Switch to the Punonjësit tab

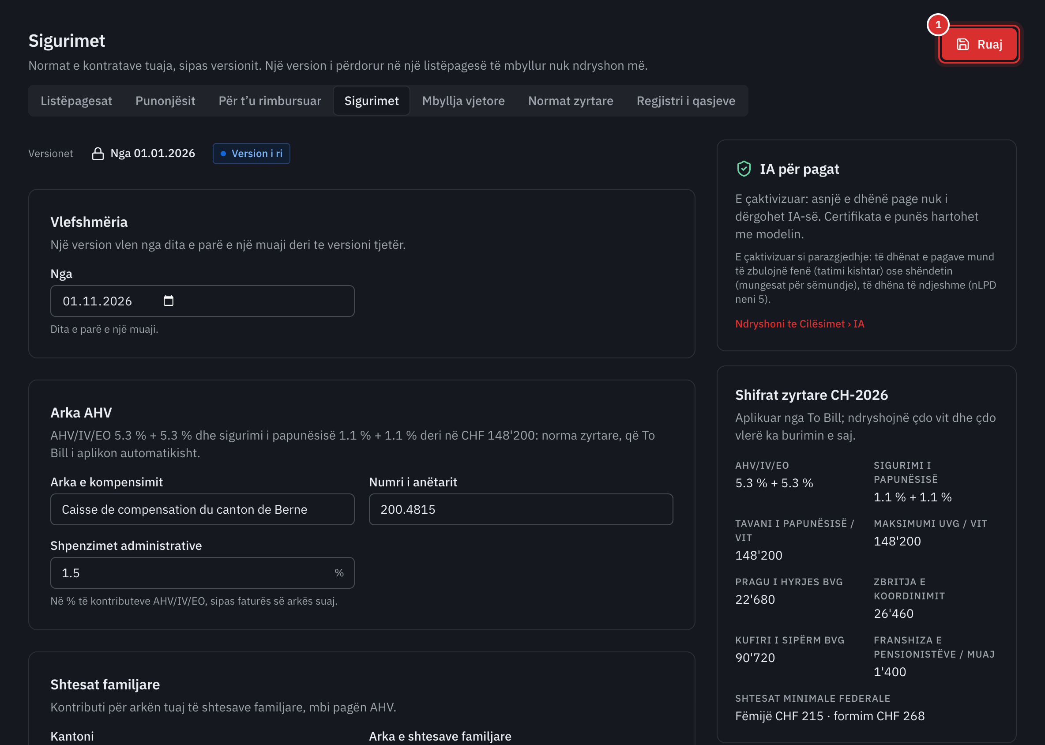pos(165,101)
